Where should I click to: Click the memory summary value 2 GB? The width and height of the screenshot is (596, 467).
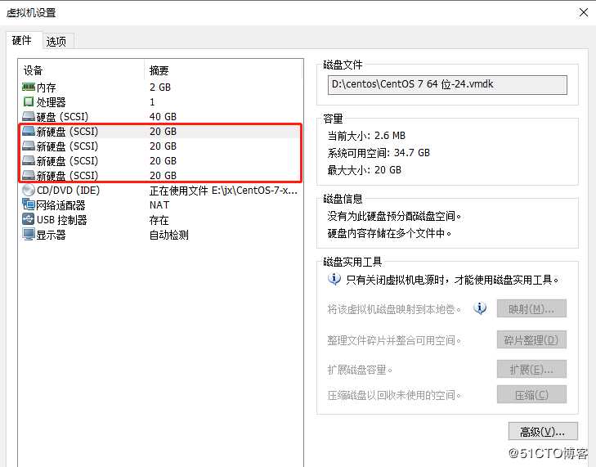click(160, 87)
